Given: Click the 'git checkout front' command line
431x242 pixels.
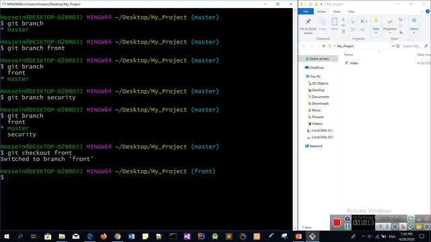Looking at the screenshot, I should [x=36, y=153].
